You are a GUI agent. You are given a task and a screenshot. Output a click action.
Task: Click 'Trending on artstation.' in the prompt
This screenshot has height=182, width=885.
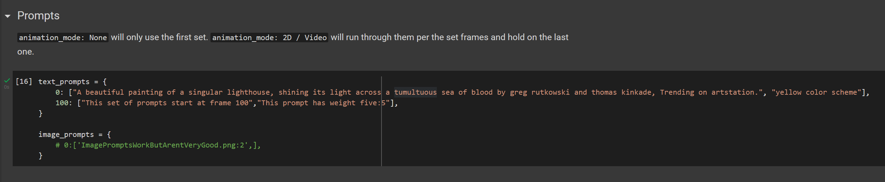click(x=709, y=92)
